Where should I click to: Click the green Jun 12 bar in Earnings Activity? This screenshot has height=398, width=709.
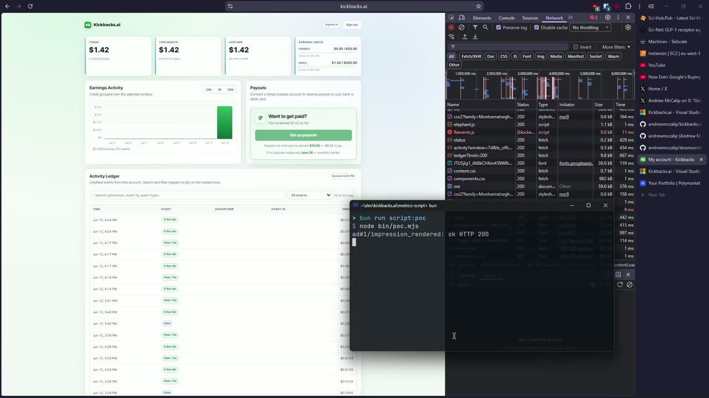[x=225, y=122]
